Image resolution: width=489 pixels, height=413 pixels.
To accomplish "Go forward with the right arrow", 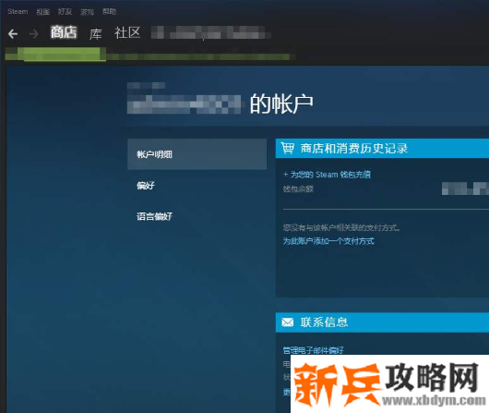I will tap(33, 34).
